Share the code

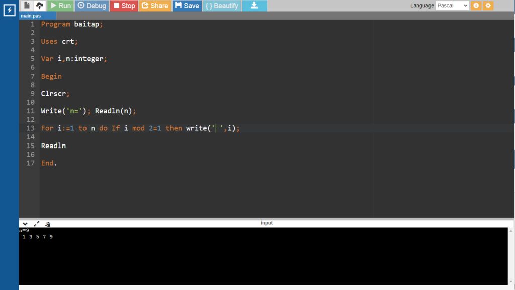(x=155, y=5)
